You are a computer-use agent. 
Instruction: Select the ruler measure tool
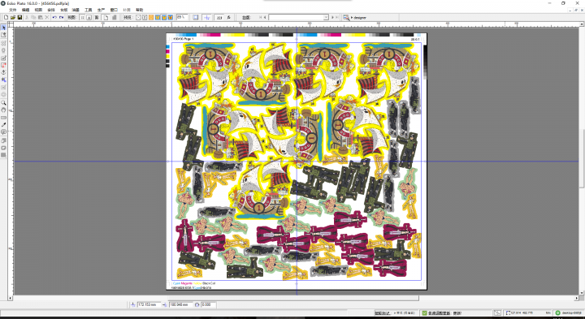(x=4, y=118)
